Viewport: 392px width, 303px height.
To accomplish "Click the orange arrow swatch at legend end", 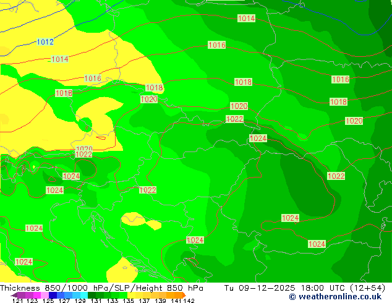I will (183, 295).
